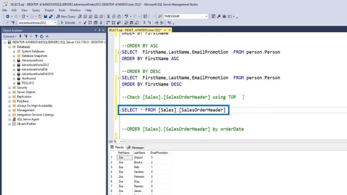This screenshot has width=347, height=195.
Task: Toggle Results to Grid icon
Action: point(131,23)
